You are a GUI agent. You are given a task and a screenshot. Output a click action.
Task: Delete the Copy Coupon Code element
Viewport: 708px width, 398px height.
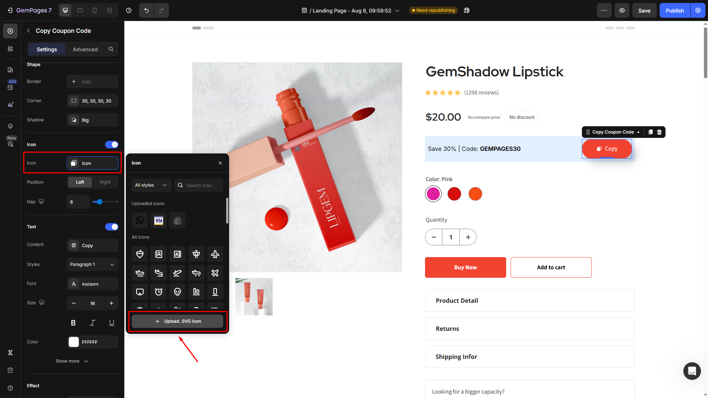[659, 132]
